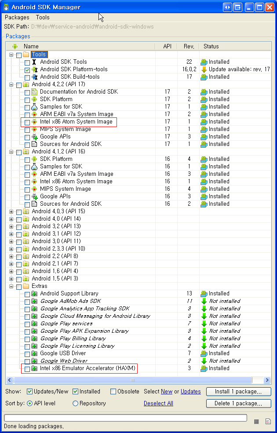Viewport: 277px width, 433px height.
Task: Click the Update available arrow icon for Platform-tools
Action: tap(204, 69)
